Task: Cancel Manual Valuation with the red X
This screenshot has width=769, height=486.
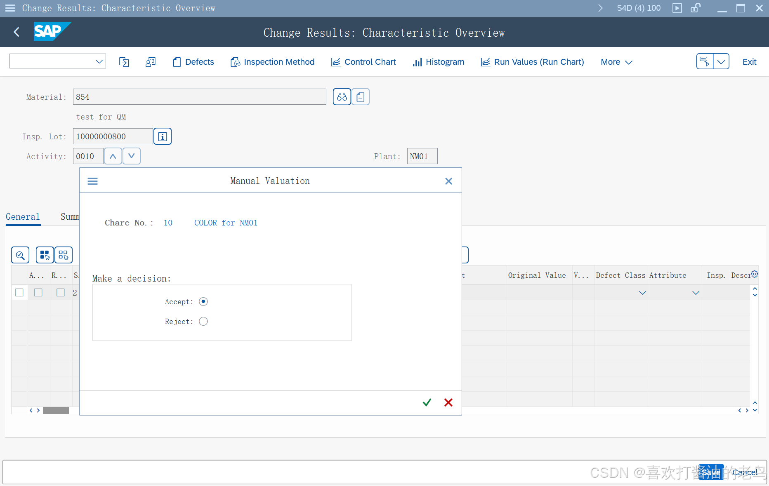Action: pyautogui.click(x=448, y=402)
